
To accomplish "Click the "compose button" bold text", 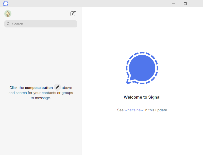I will point(39,88).
